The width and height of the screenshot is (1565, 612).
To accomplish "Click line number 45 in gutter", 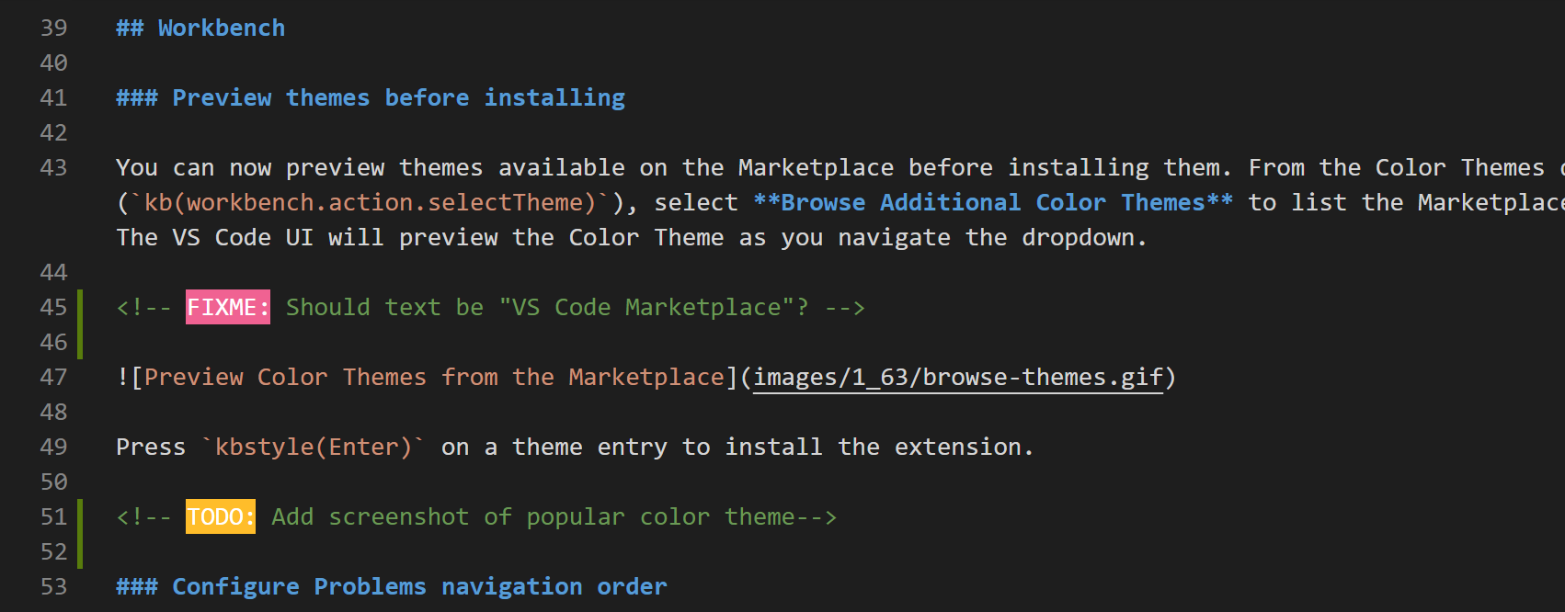I will [x=53, y=308].
